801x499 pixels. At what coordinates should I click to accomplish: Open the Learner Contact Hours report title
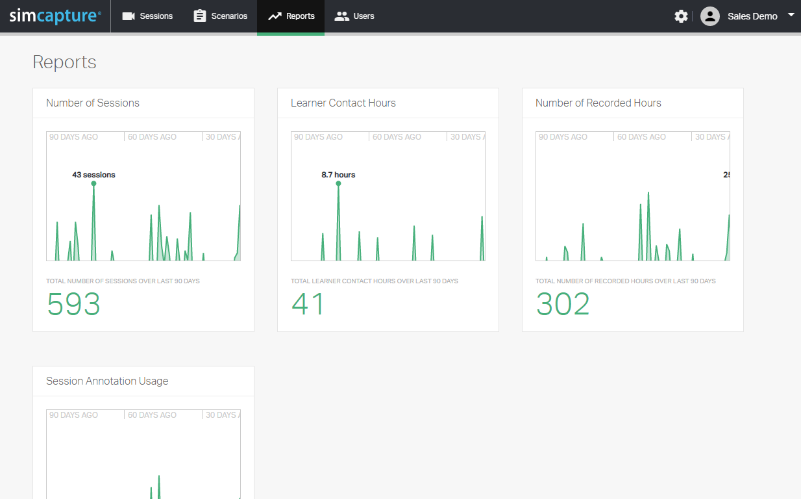tap(343, 103)
